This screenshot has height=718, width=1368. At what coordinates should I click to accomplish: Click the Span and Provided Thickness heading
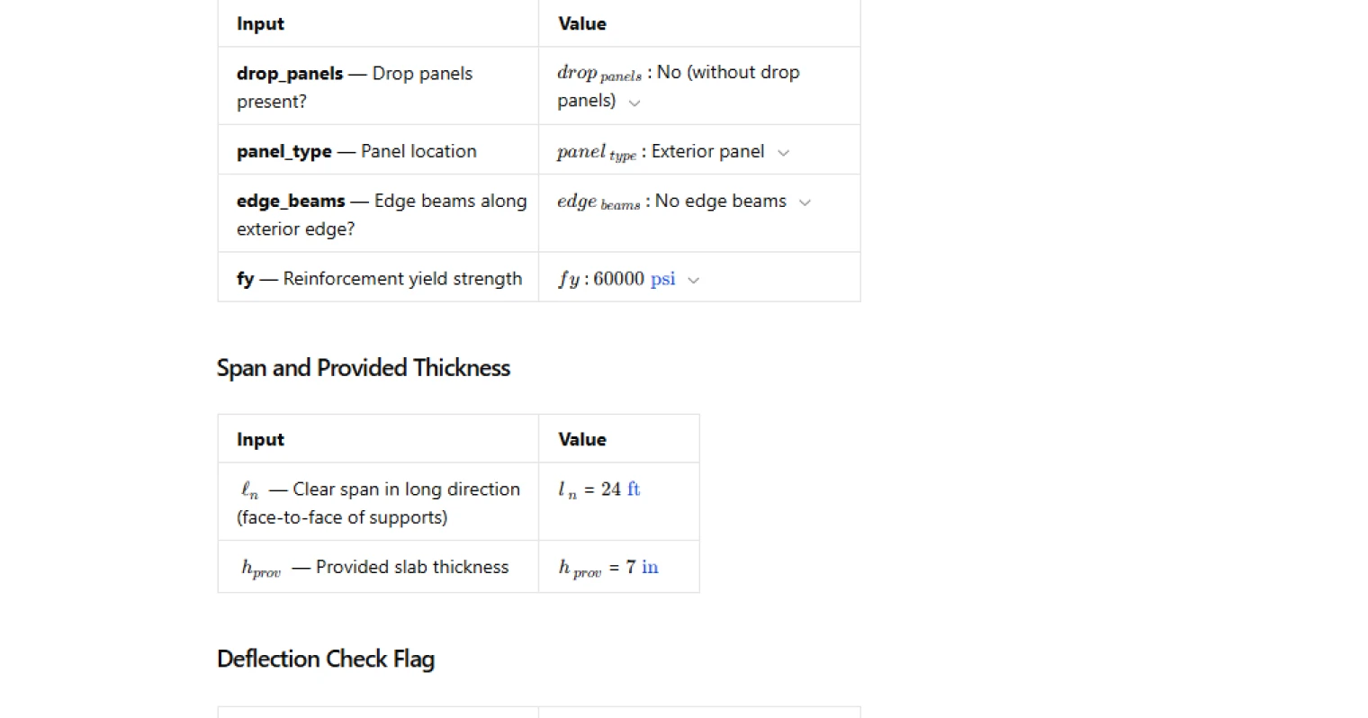pos(363,368)
